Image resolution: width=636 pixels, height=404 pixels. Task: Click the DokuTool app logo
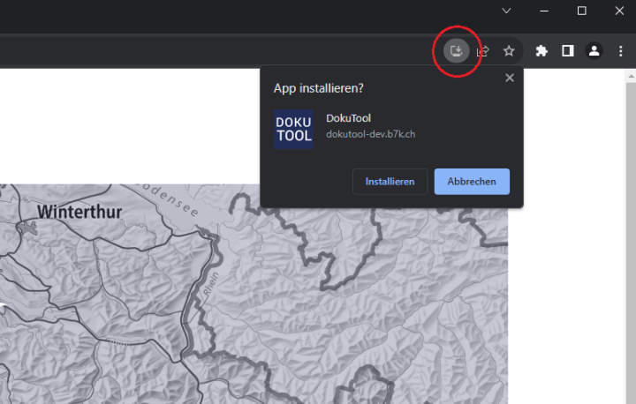click(293, 129)
